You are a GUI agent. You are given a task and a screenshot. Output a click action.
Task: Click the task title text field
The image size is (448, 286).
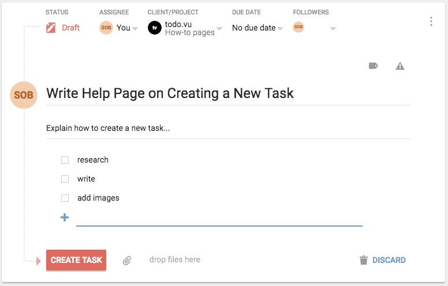point(228,93)
